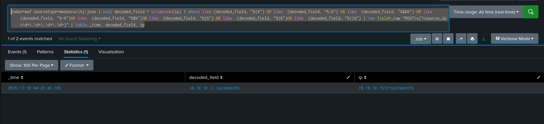Click the 10.10.10.1%7C+systeminfo ip value
The height and width of the screenshot is (124, 544).
[386, 88]
